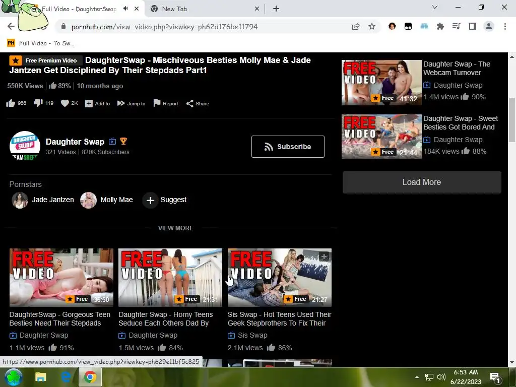Open the Windows Start button
Viewport: 516px width, 387px height.
pos(14,377)
